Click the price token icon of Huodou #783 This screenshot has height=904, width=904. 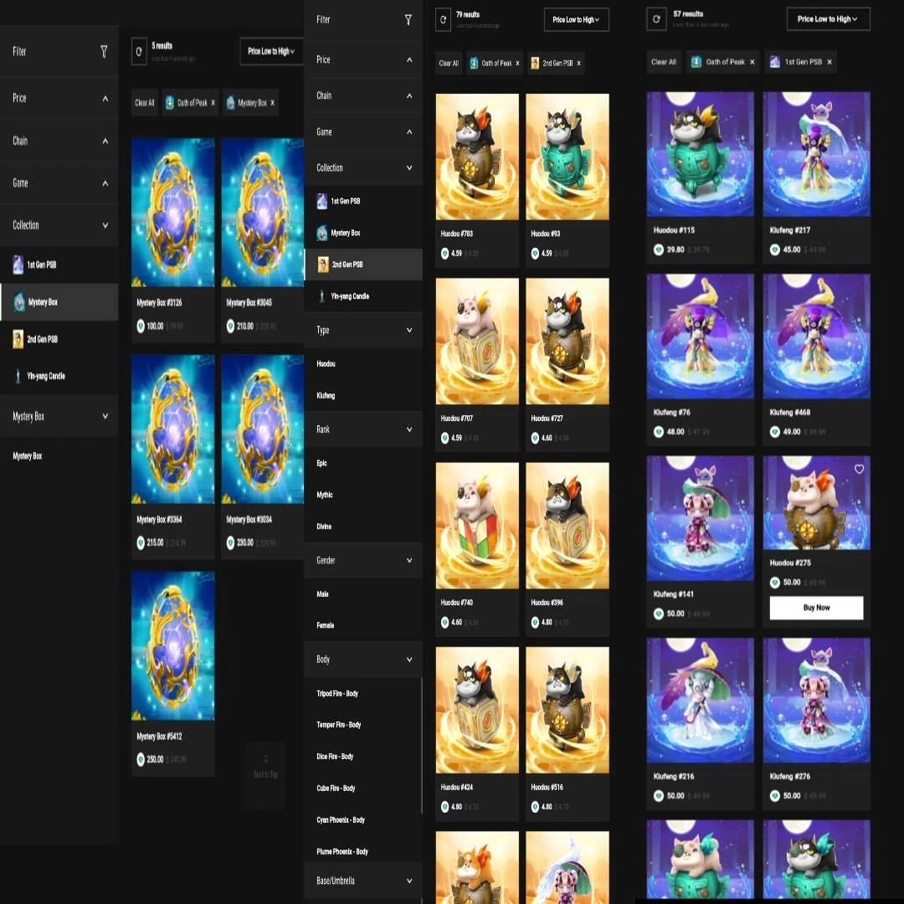pyautogui.click(x=444, y=253)
